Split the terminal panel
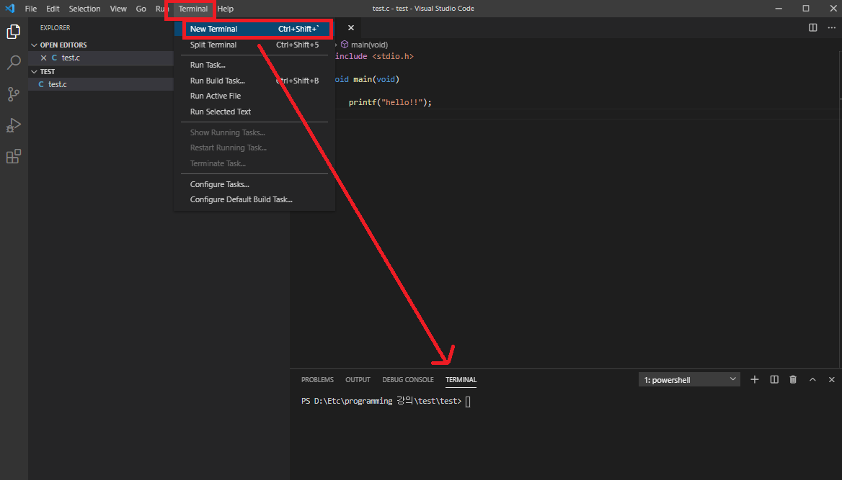Screen dimensions: 842x480 pyautogui.click(x=774, y=380)
